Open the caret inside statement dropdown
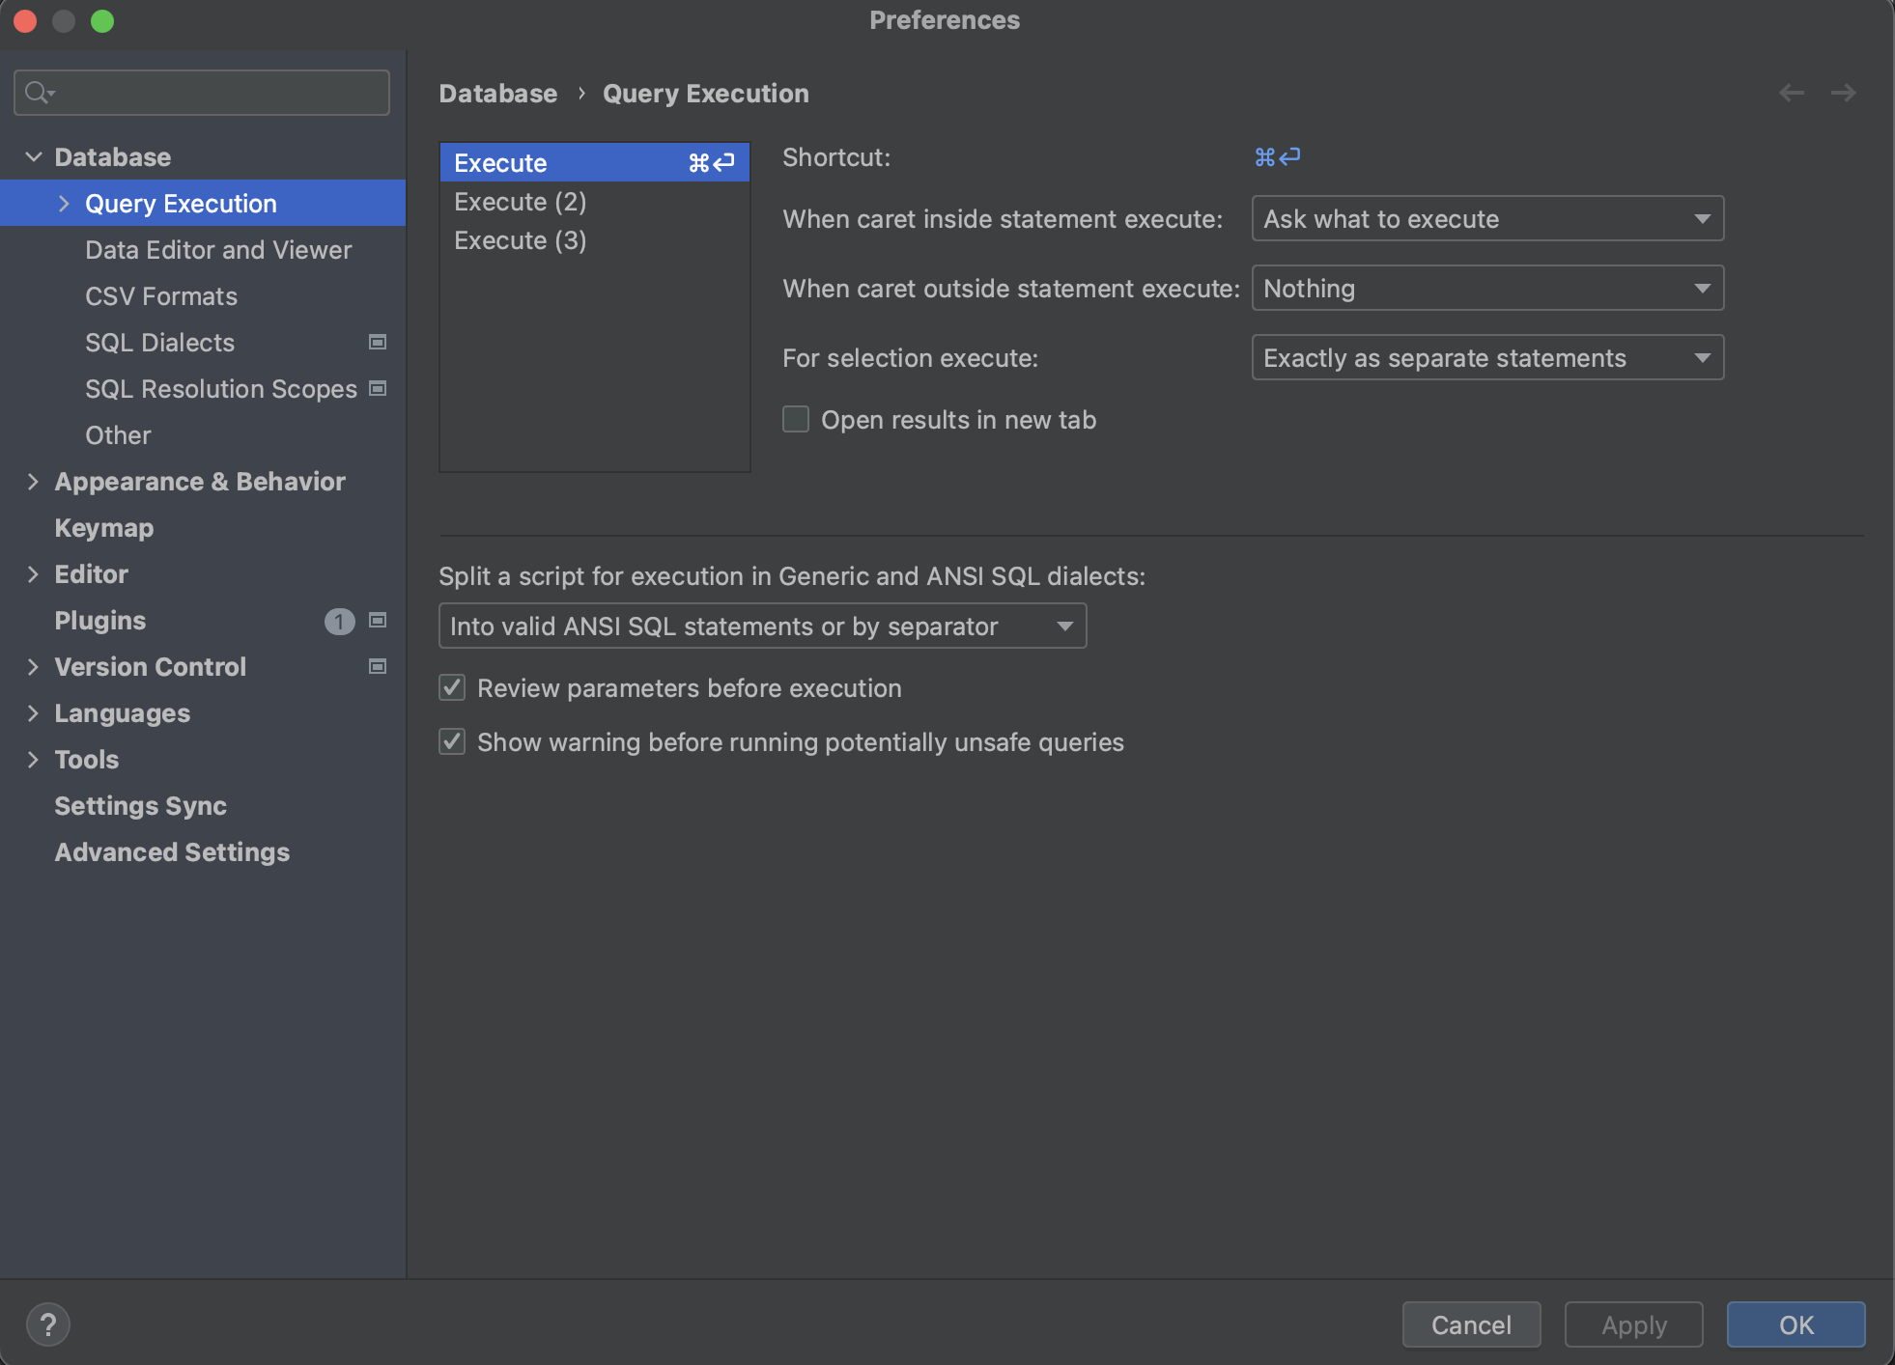Viewport: 1895px width, 1365px height. click(x=1487, y=219)
